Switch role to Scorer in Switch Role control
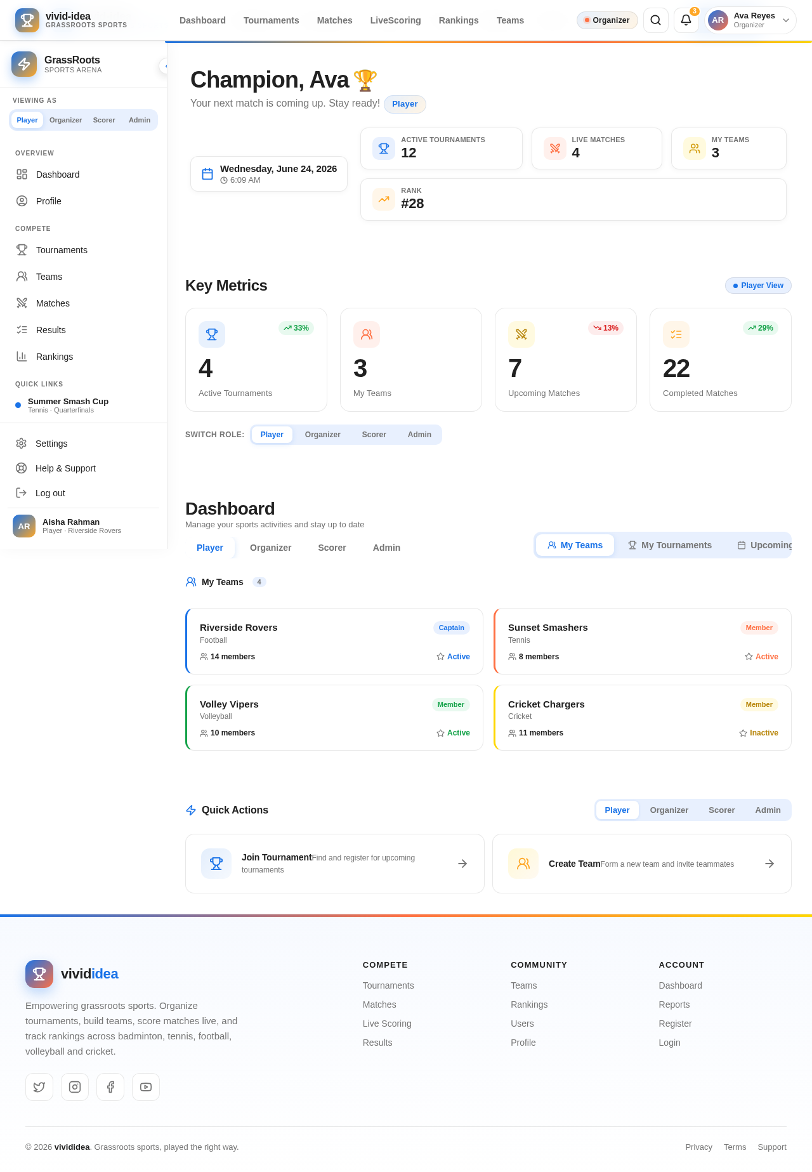The image size is (812, 1172). [x=374, y=435]
